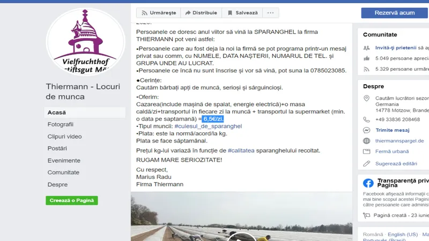Open the Vielfruchthof profile picture
This screenshot has height=241, width=429.
click(x=85, y=42)
